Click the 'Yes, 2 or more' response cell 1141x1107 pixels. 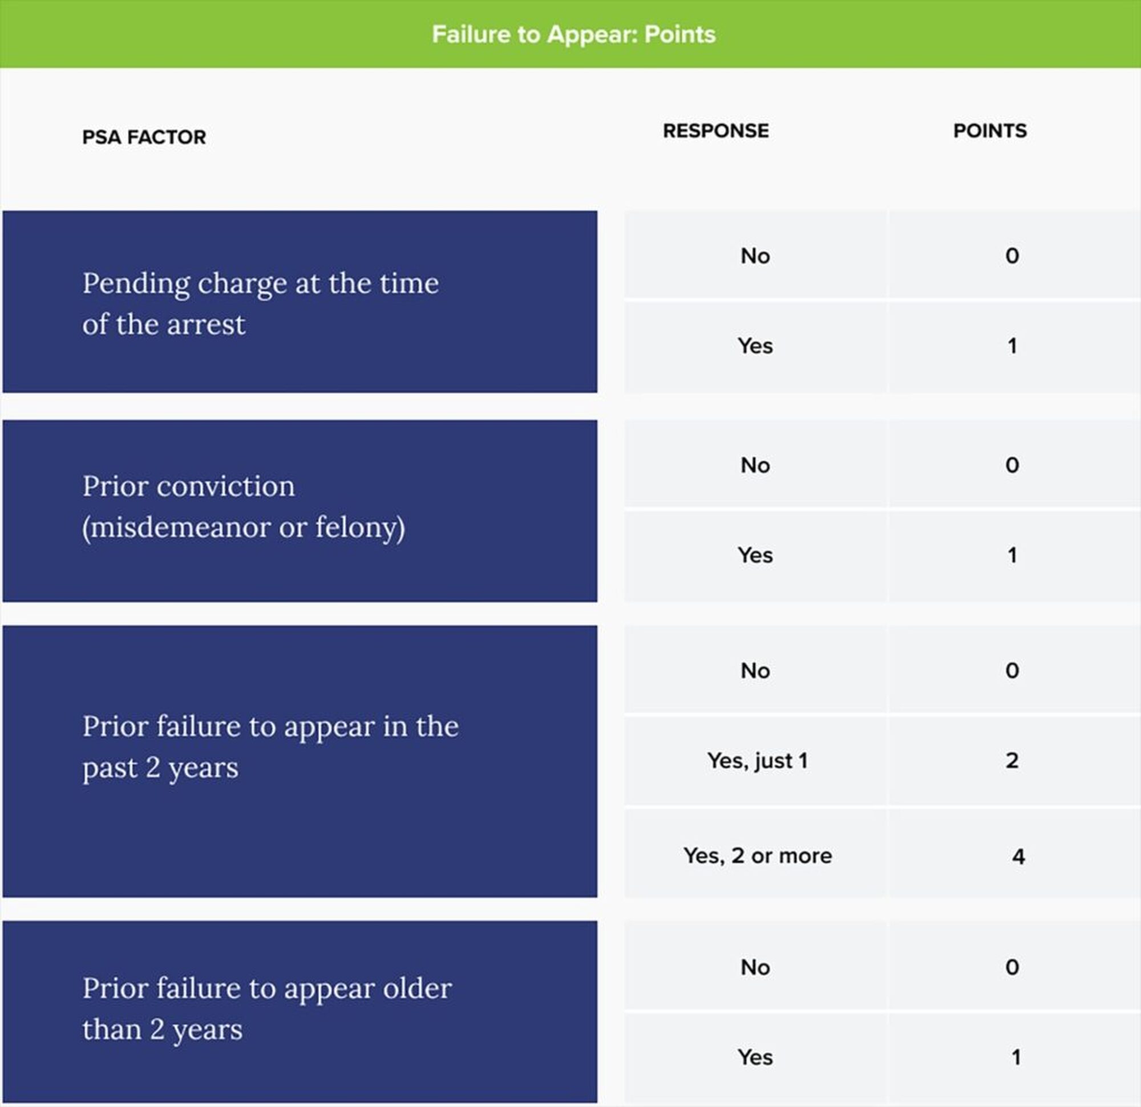click(x=757, y=855)
